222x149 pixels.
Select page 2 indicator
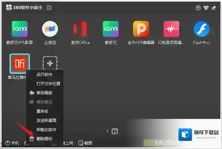click(115, 131)
